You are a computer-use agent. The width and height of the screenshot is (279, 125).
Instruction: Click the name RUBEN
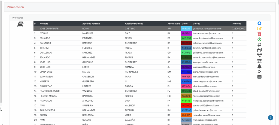(x=43, y=115)
